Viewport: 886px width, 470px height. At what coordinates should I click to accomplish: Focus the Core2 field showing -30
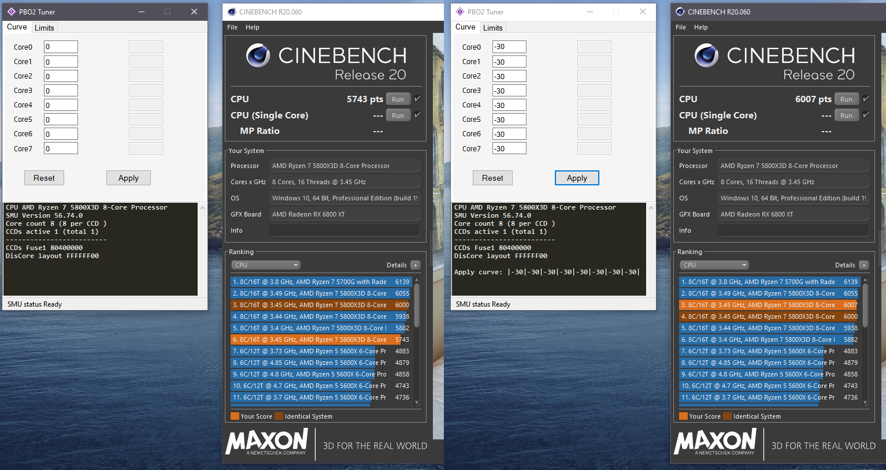point(509,76)
